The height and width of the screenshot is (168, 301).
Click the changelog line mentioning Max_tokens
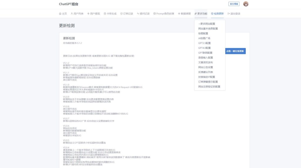(88, 68)
